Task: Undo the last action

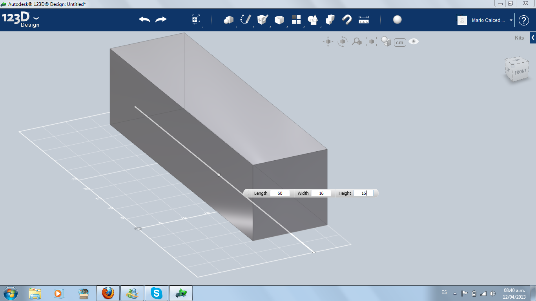Action: tap(144, 20)
